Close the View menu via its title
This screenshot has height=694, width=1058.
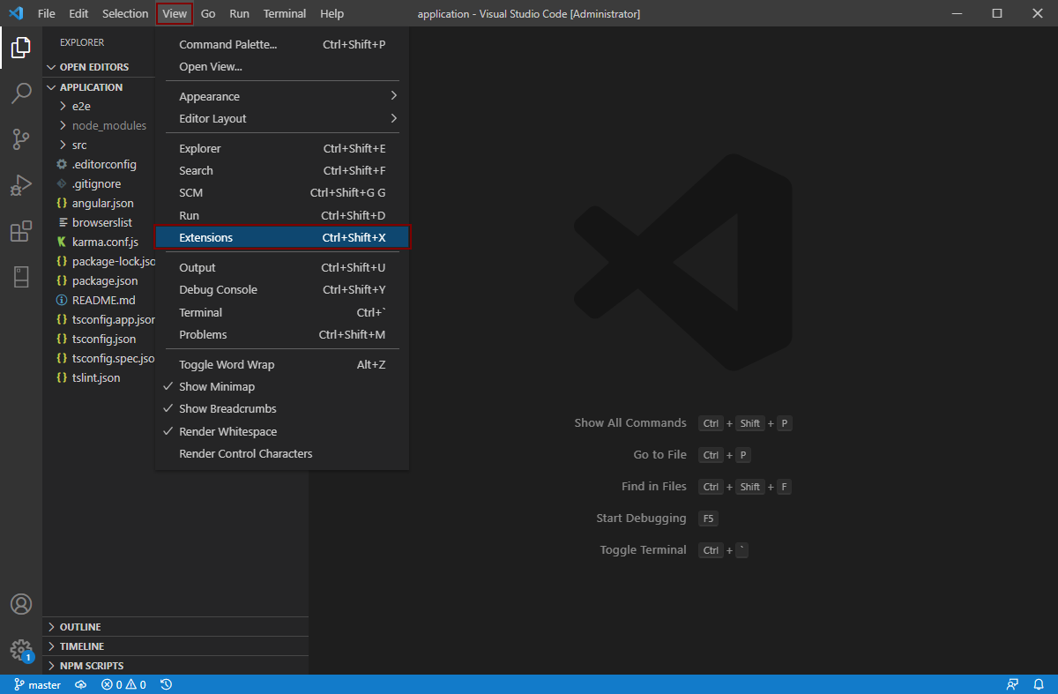[175, 13]
